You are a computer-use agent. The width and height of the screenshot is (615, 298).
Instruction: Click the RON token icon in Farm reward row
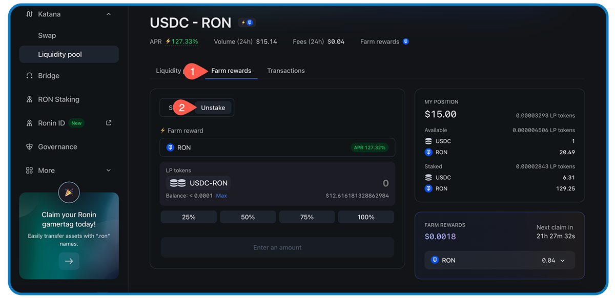click(x=170, y=147)
